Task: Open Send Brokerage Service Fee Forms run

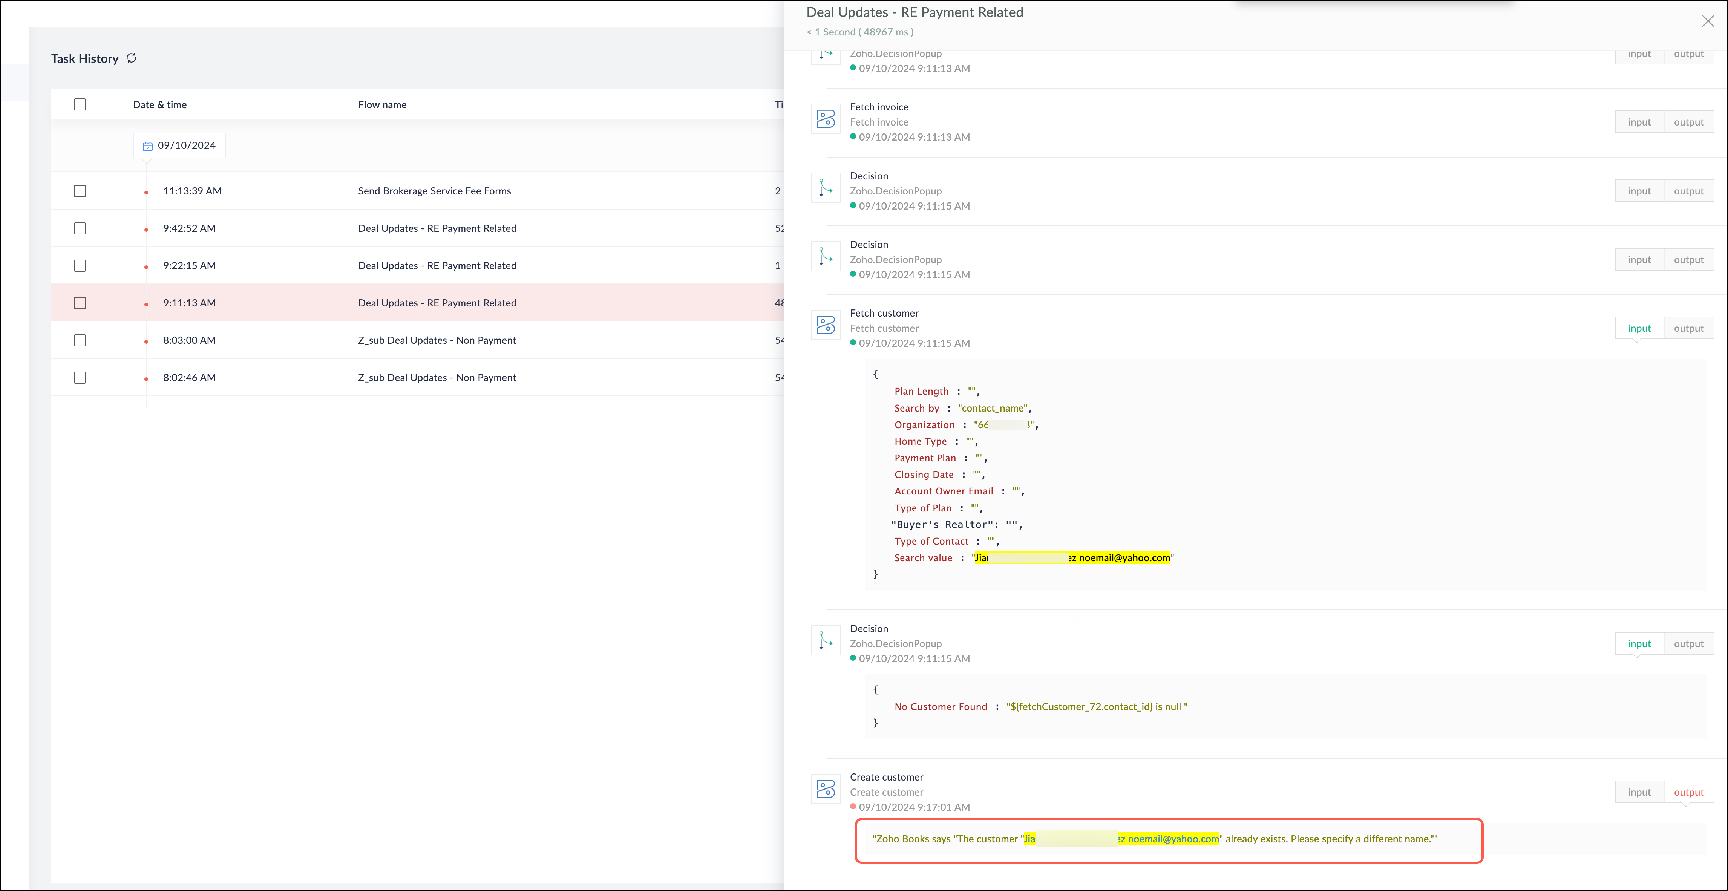Action: click(x=434, y=191)
